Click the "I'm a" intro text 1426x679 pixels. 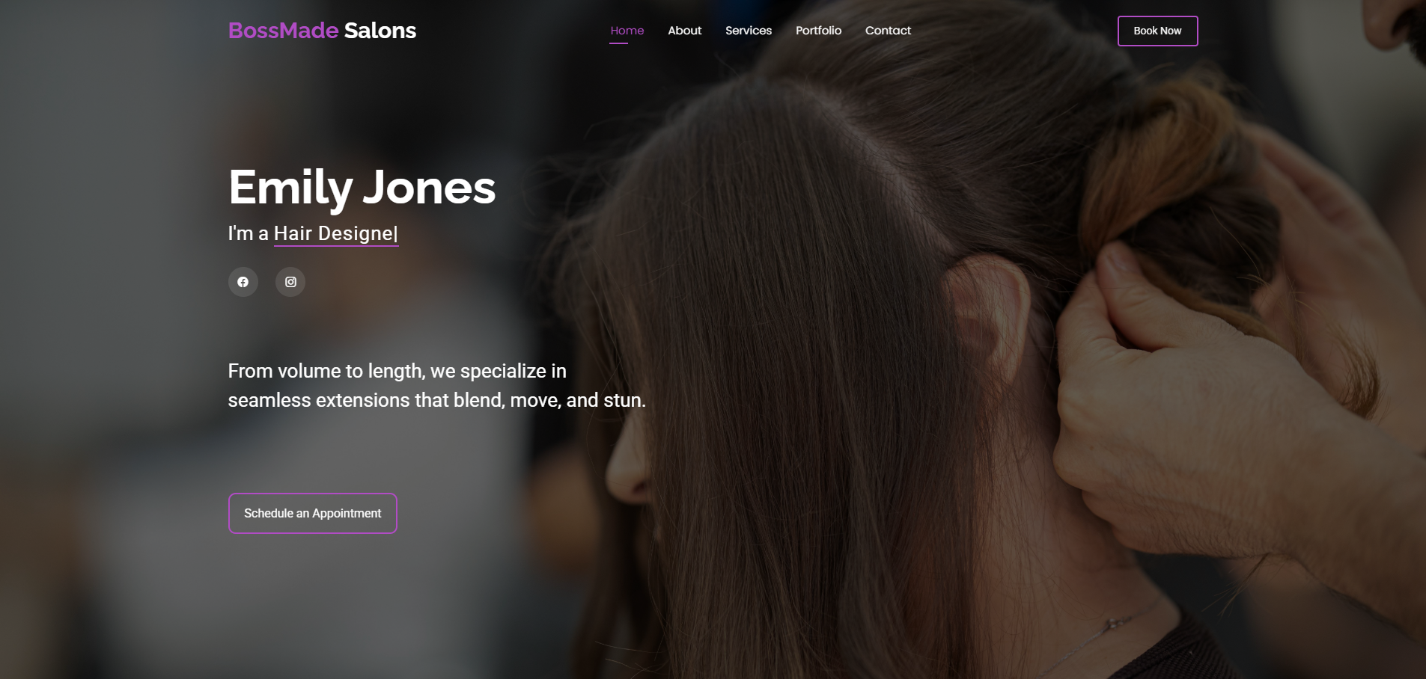coord(249,233)
